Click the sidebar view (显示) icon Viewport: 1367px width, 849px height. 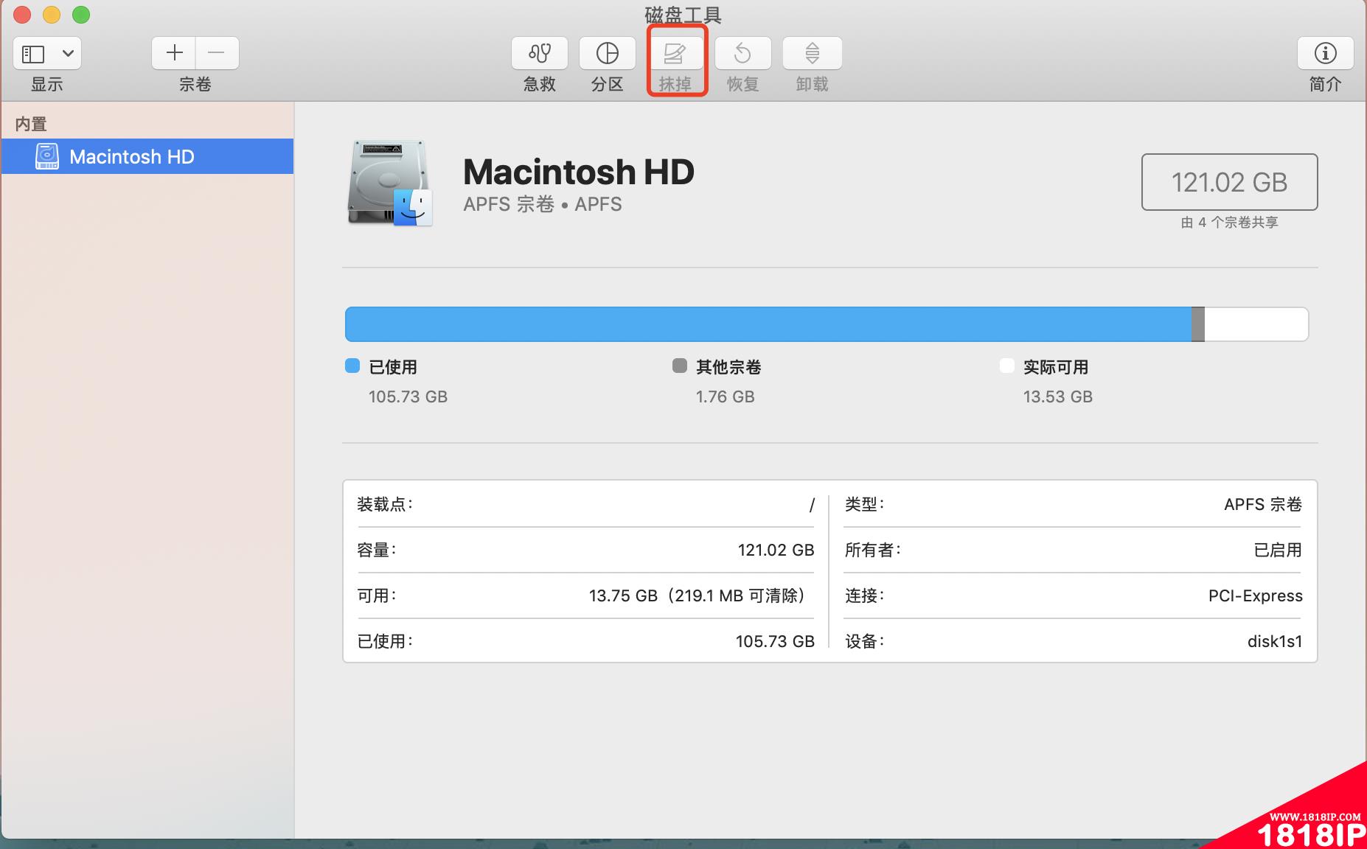[34, 53]
